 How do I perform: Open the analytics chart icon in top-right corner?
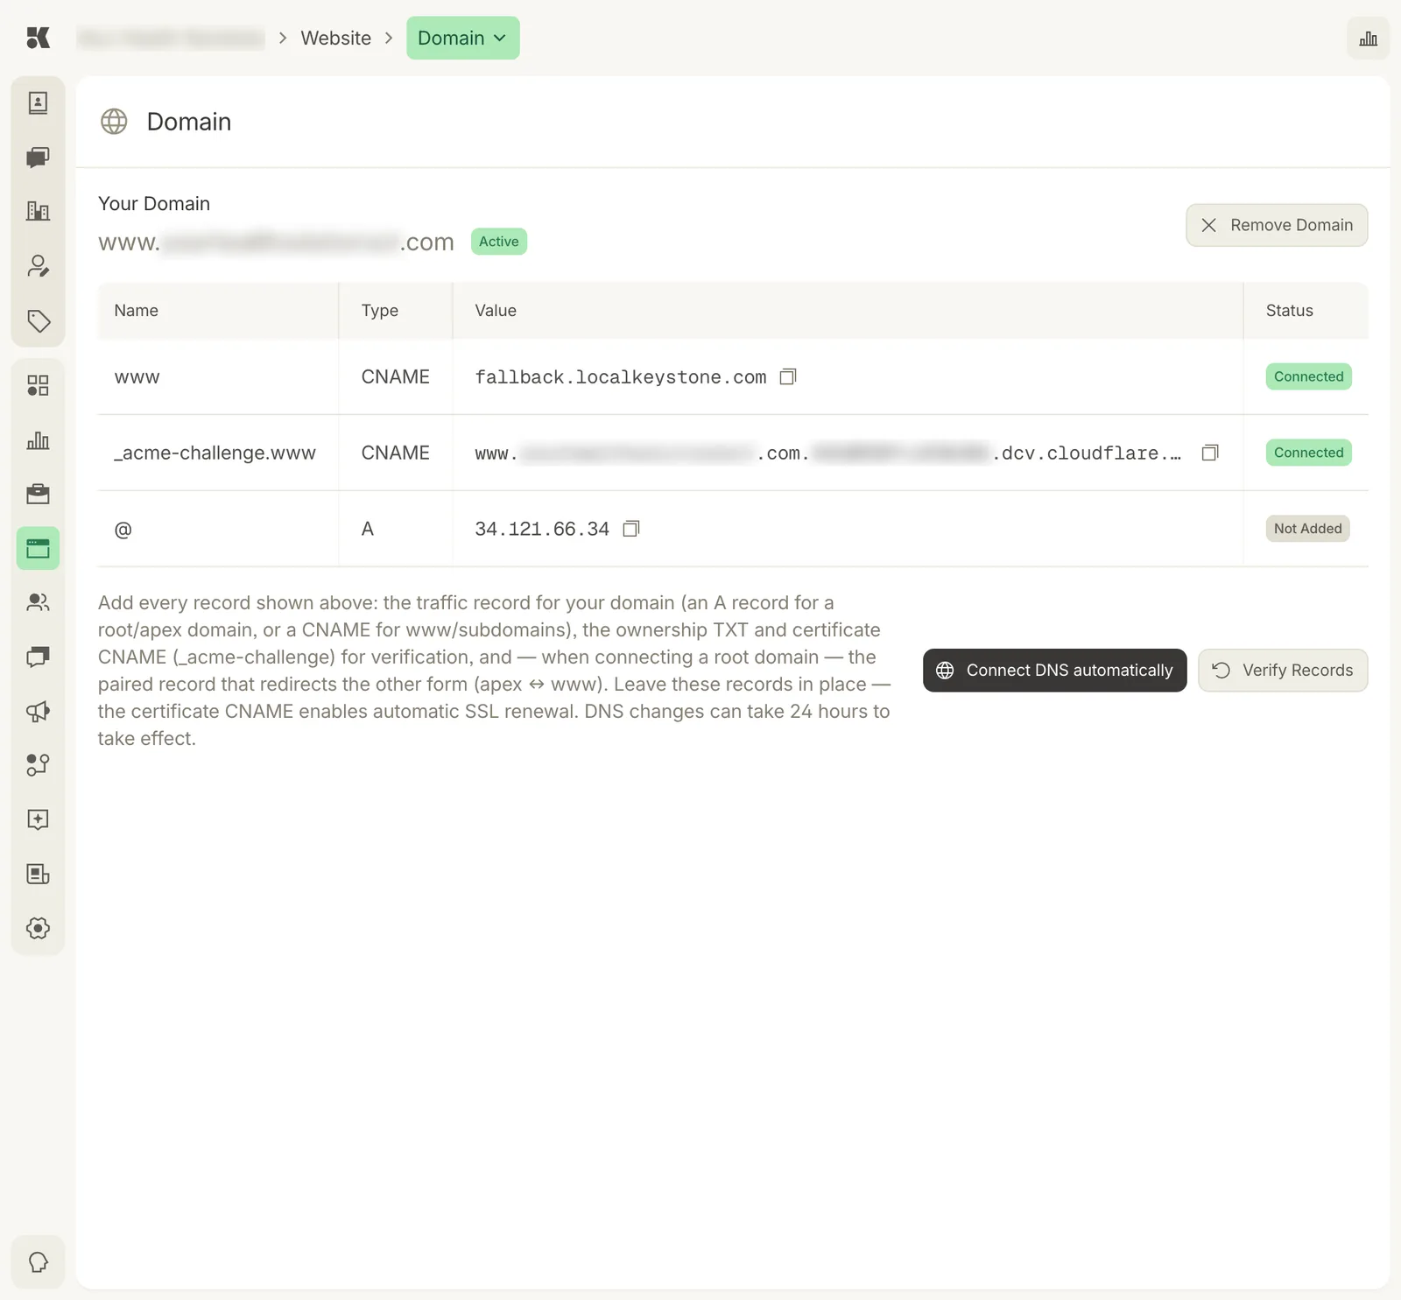tap(1368, 39)
